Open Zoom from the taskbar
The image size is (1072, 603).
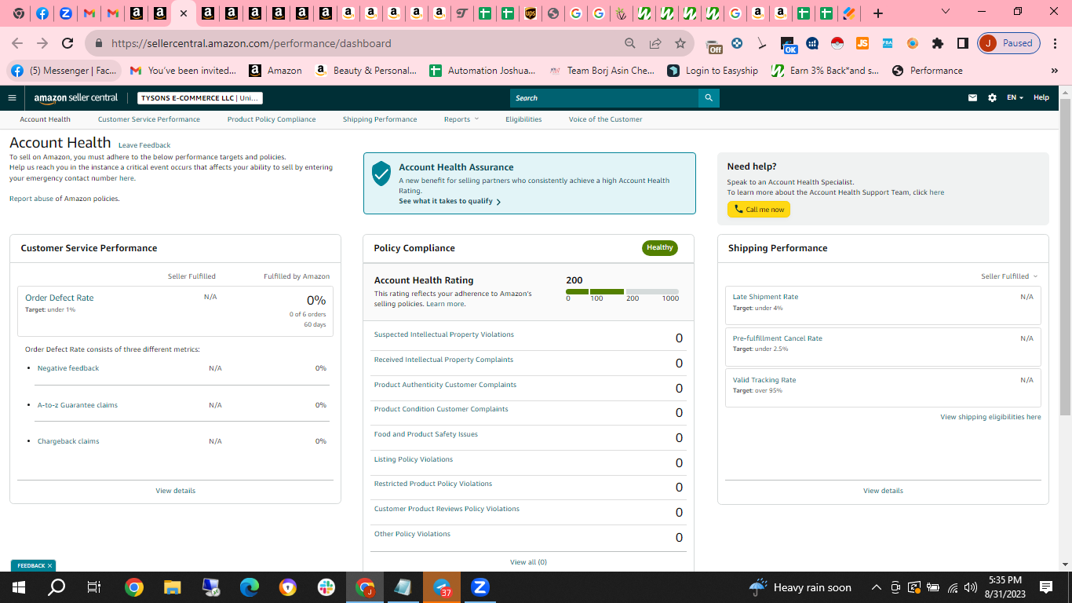tap(479, 587)
